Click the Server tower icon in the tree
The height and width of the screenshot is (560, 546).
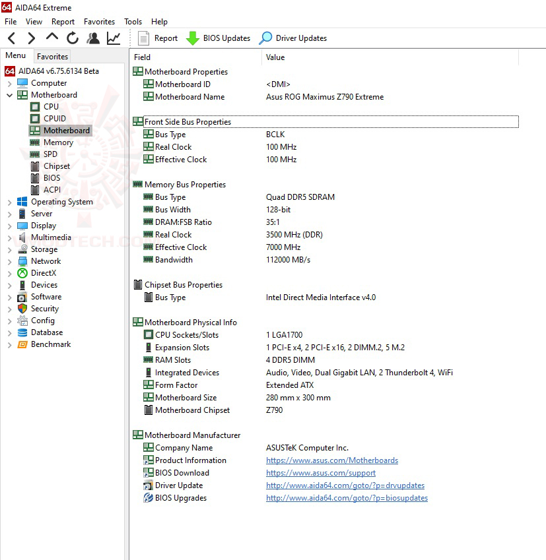[22, 214]
